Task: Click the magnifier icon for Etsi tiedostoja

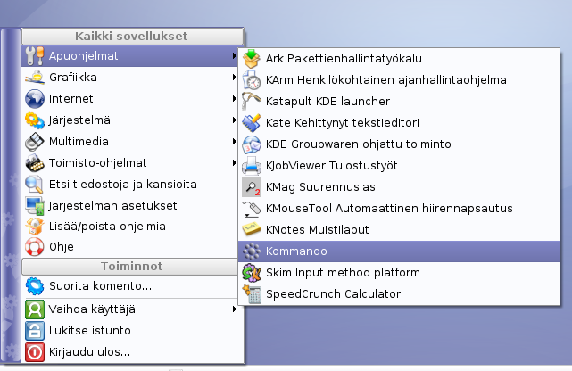Action: (35, 185)
